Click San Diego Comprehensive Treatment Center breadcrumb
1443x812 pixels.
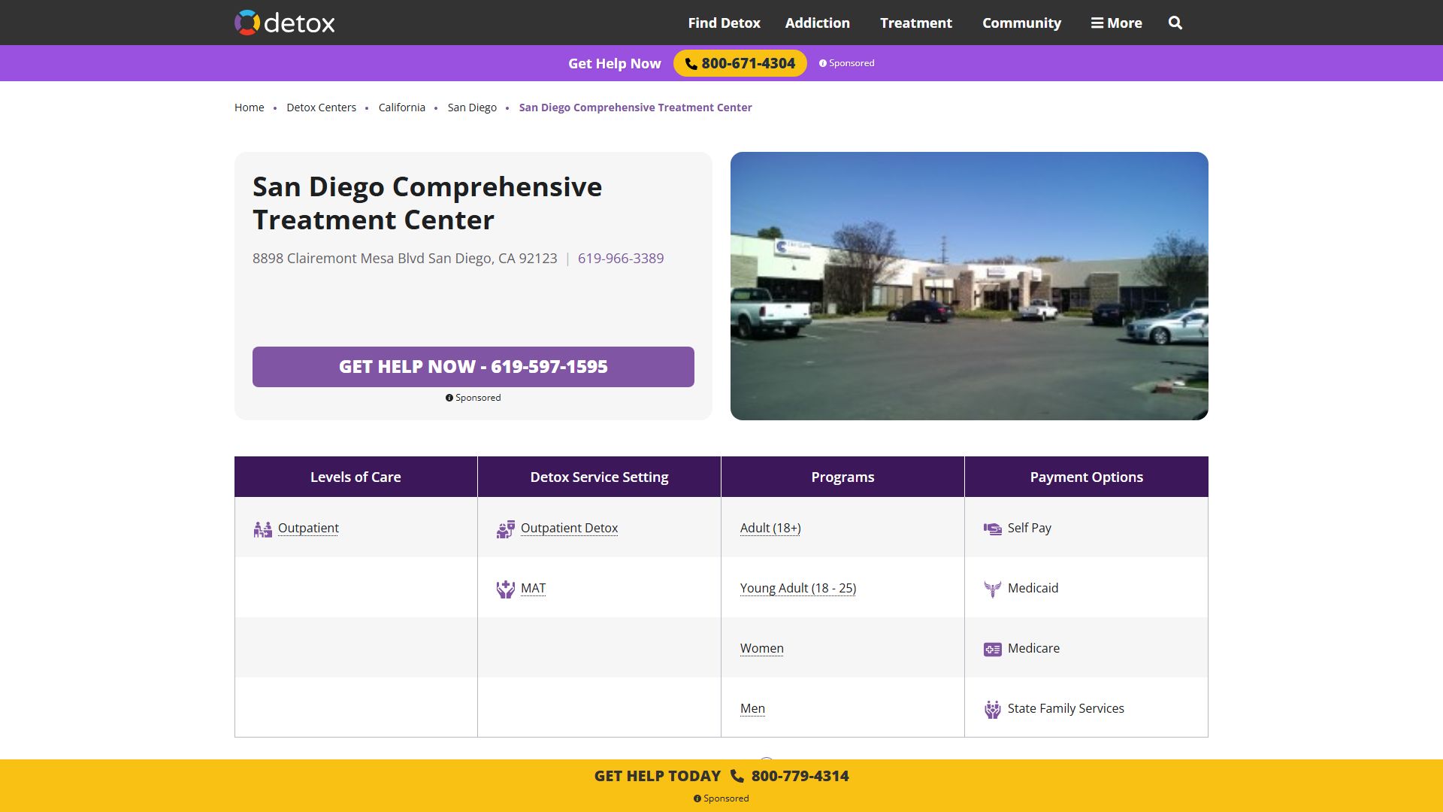click(x=636, y=108)
